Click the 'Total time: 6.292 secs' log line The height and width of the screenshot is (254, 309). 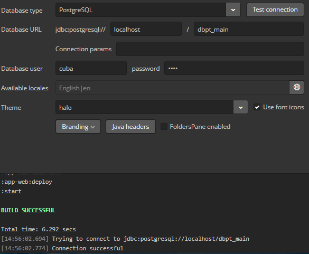coord(39,229)
